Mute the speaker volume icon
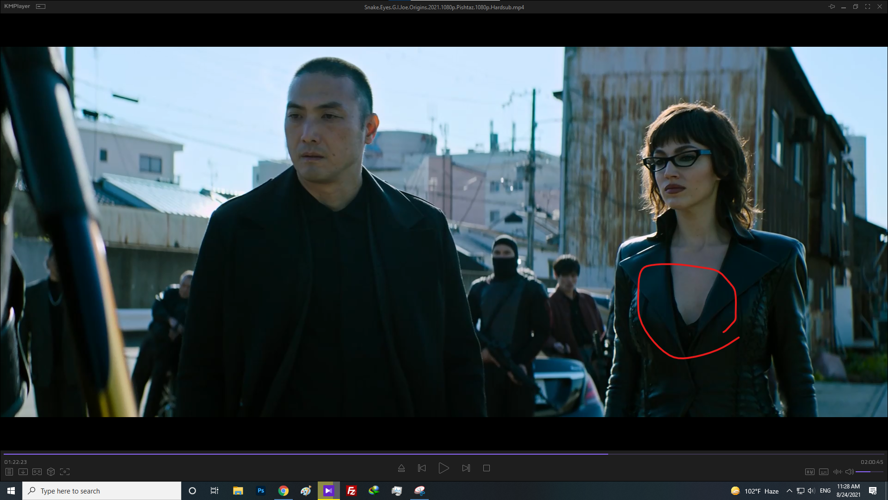 tap(849, 472)
